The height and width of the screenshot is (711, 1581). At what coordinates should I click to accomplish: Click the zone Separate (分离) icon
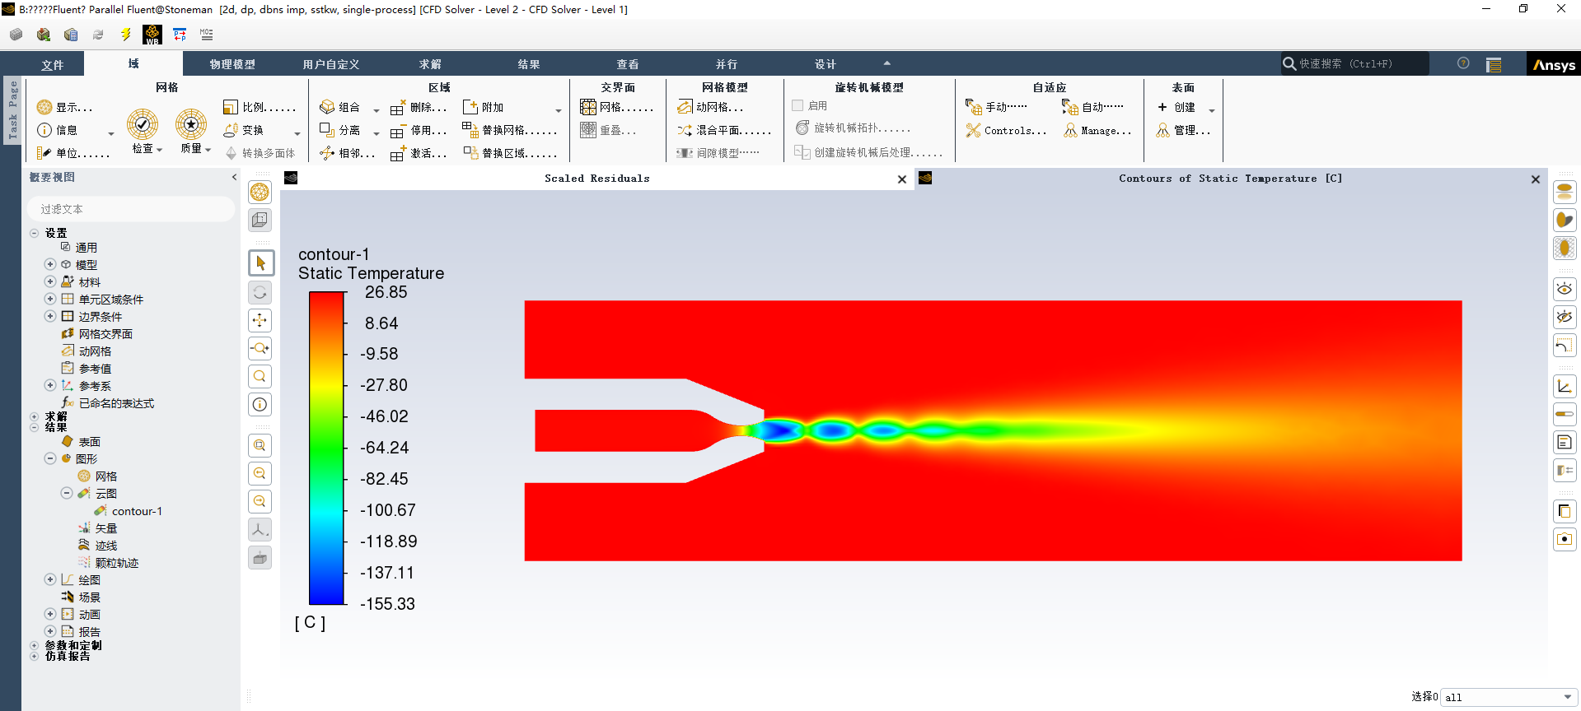tap(327, 130)
